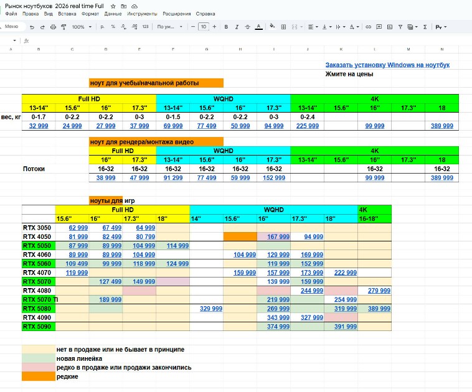This screenshot has height=392, width=472.
Task: Open the RTX 5090 391 999 price link
Action: point(346,327)
